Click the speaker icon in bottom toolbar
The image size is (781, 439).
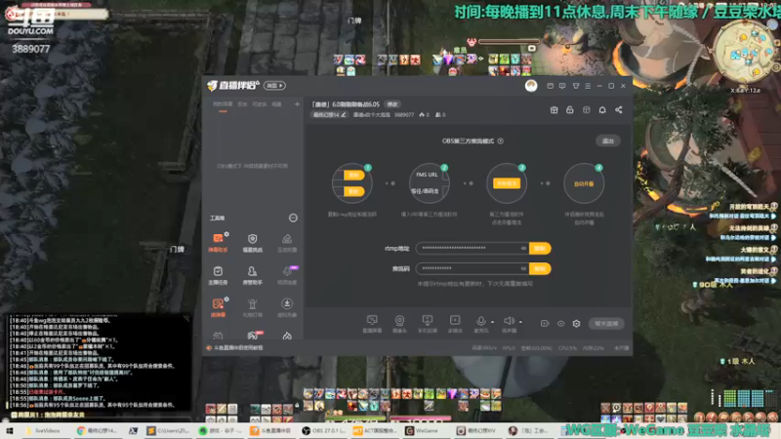(509, 323)
